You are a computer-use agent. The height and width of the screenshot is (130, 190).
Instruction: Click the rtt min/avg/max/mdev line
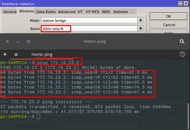pyautogui.click(x=70, y=112)
